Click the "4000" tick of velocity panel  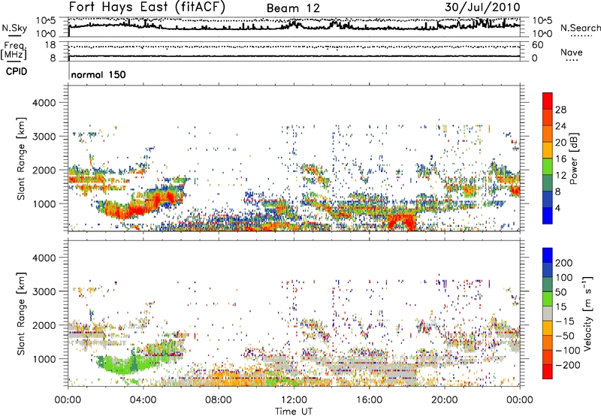point(44,258)
